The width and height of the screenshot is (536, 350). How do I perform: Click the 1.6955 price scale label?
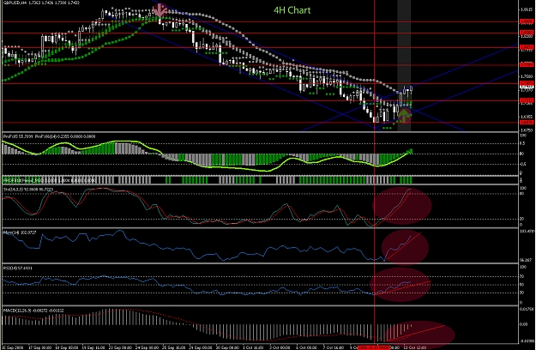pos(527,117)
